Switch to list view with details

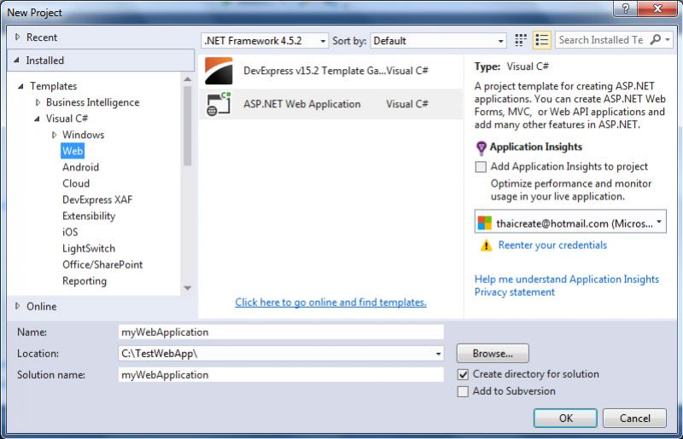[x=541, y=40]
